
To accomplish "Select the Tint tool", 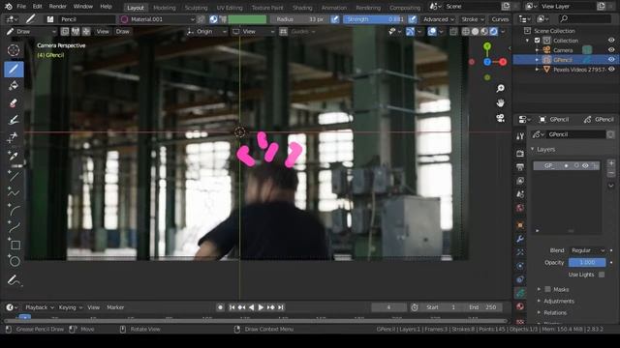I will click(x=14, y=120).
